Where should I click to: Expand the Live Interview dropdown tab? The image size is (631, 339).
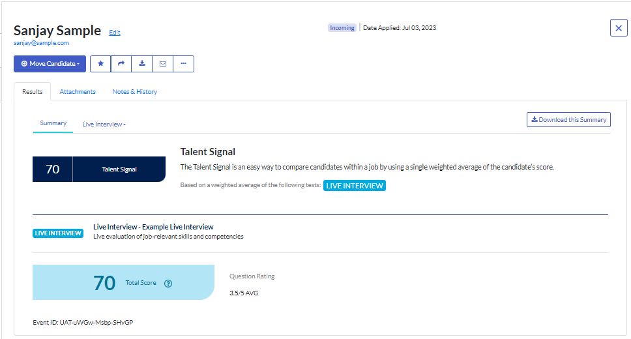click(104, 124)
